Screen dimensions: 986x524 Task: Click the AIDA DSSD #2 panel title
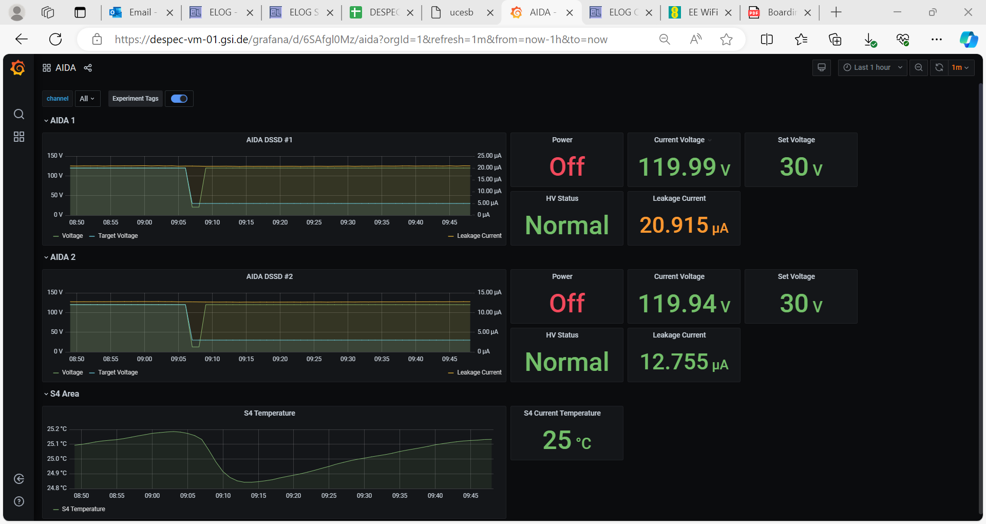click(269, 276)
